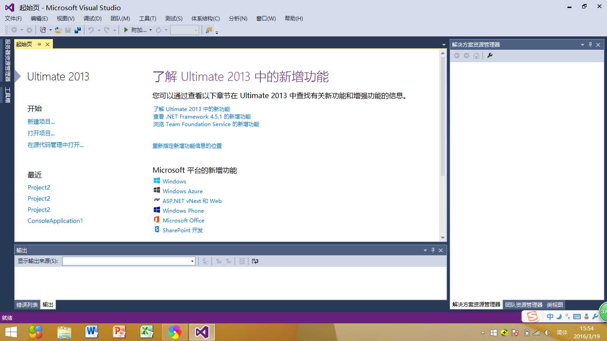Screen dimensions: 607x341
Task: Open the document tab list dropdown arrow
Action: coord(443,45)
